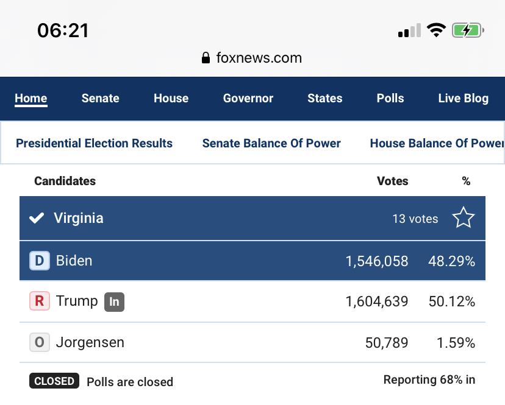Click the D party badge for Biden

(x=40, y=261)
